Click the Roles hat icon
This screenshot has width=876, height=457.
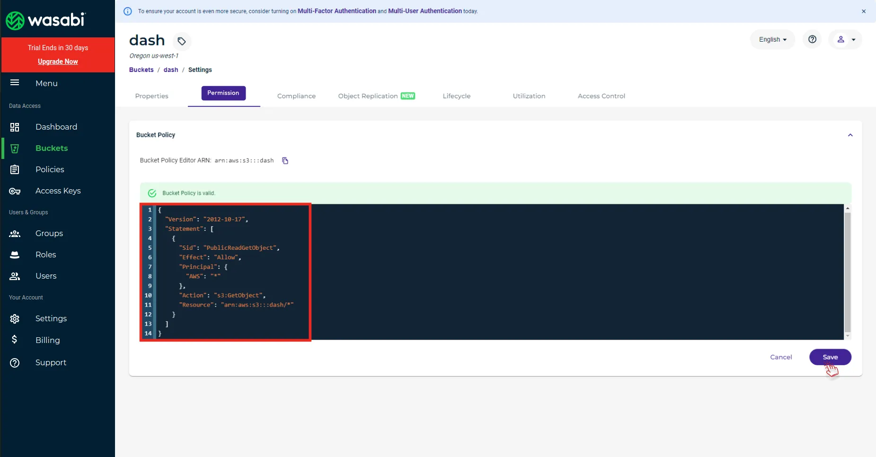pyautogui.click(x=15, y=255)
